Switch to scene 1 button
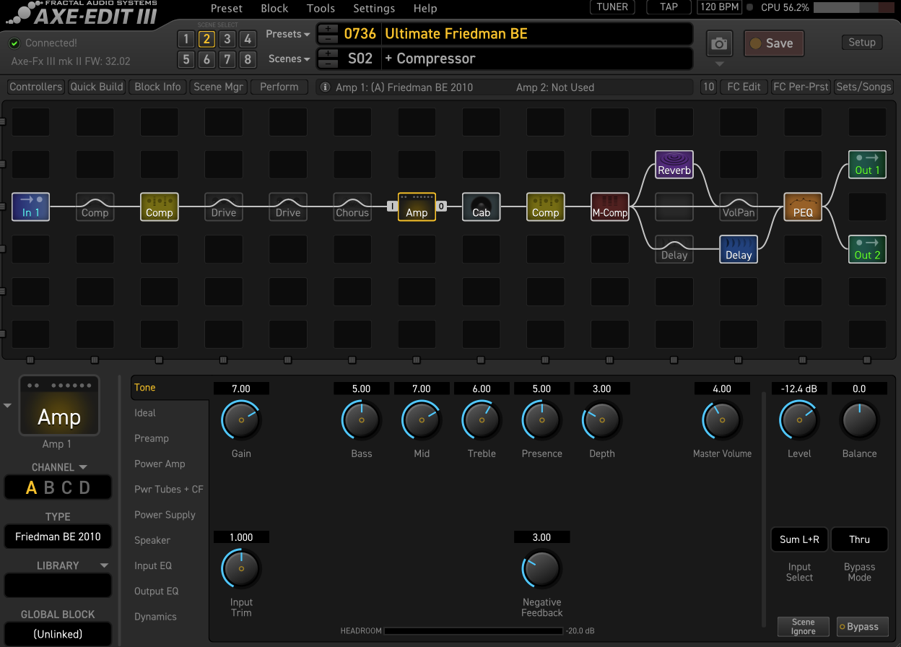 [186, 39]
